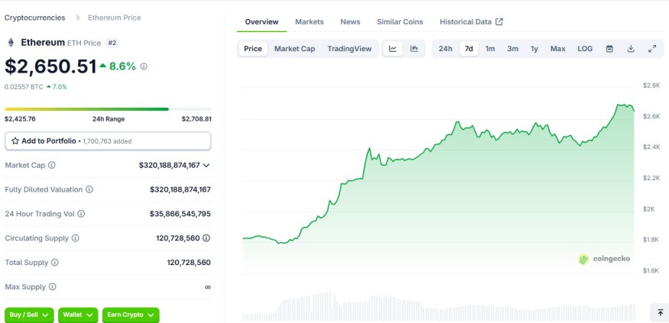Click the $35,866,545,795 trading volume

(180, 214)
